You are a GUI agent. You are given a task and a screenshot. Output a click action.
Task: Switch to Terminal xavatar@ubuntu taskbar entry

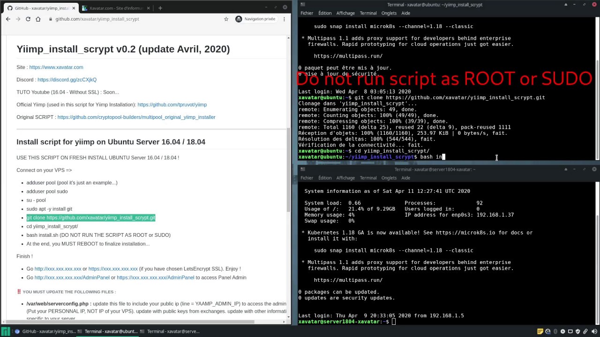(107, 331)
